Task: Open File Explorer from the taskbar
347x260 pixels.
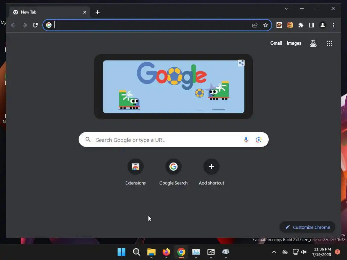Action: [x=151, y=252]
